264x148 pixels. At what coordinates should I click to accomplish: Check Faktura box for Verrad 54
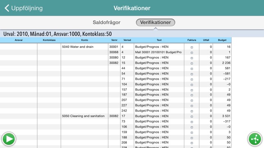click(192, 74)
